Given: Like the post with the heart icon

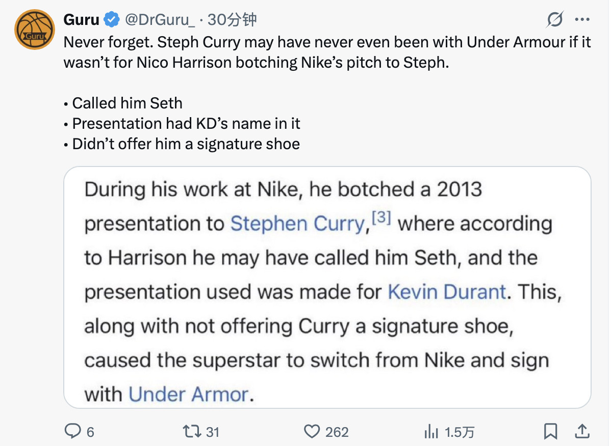Looking at the screenshot, I should [311, 432].
